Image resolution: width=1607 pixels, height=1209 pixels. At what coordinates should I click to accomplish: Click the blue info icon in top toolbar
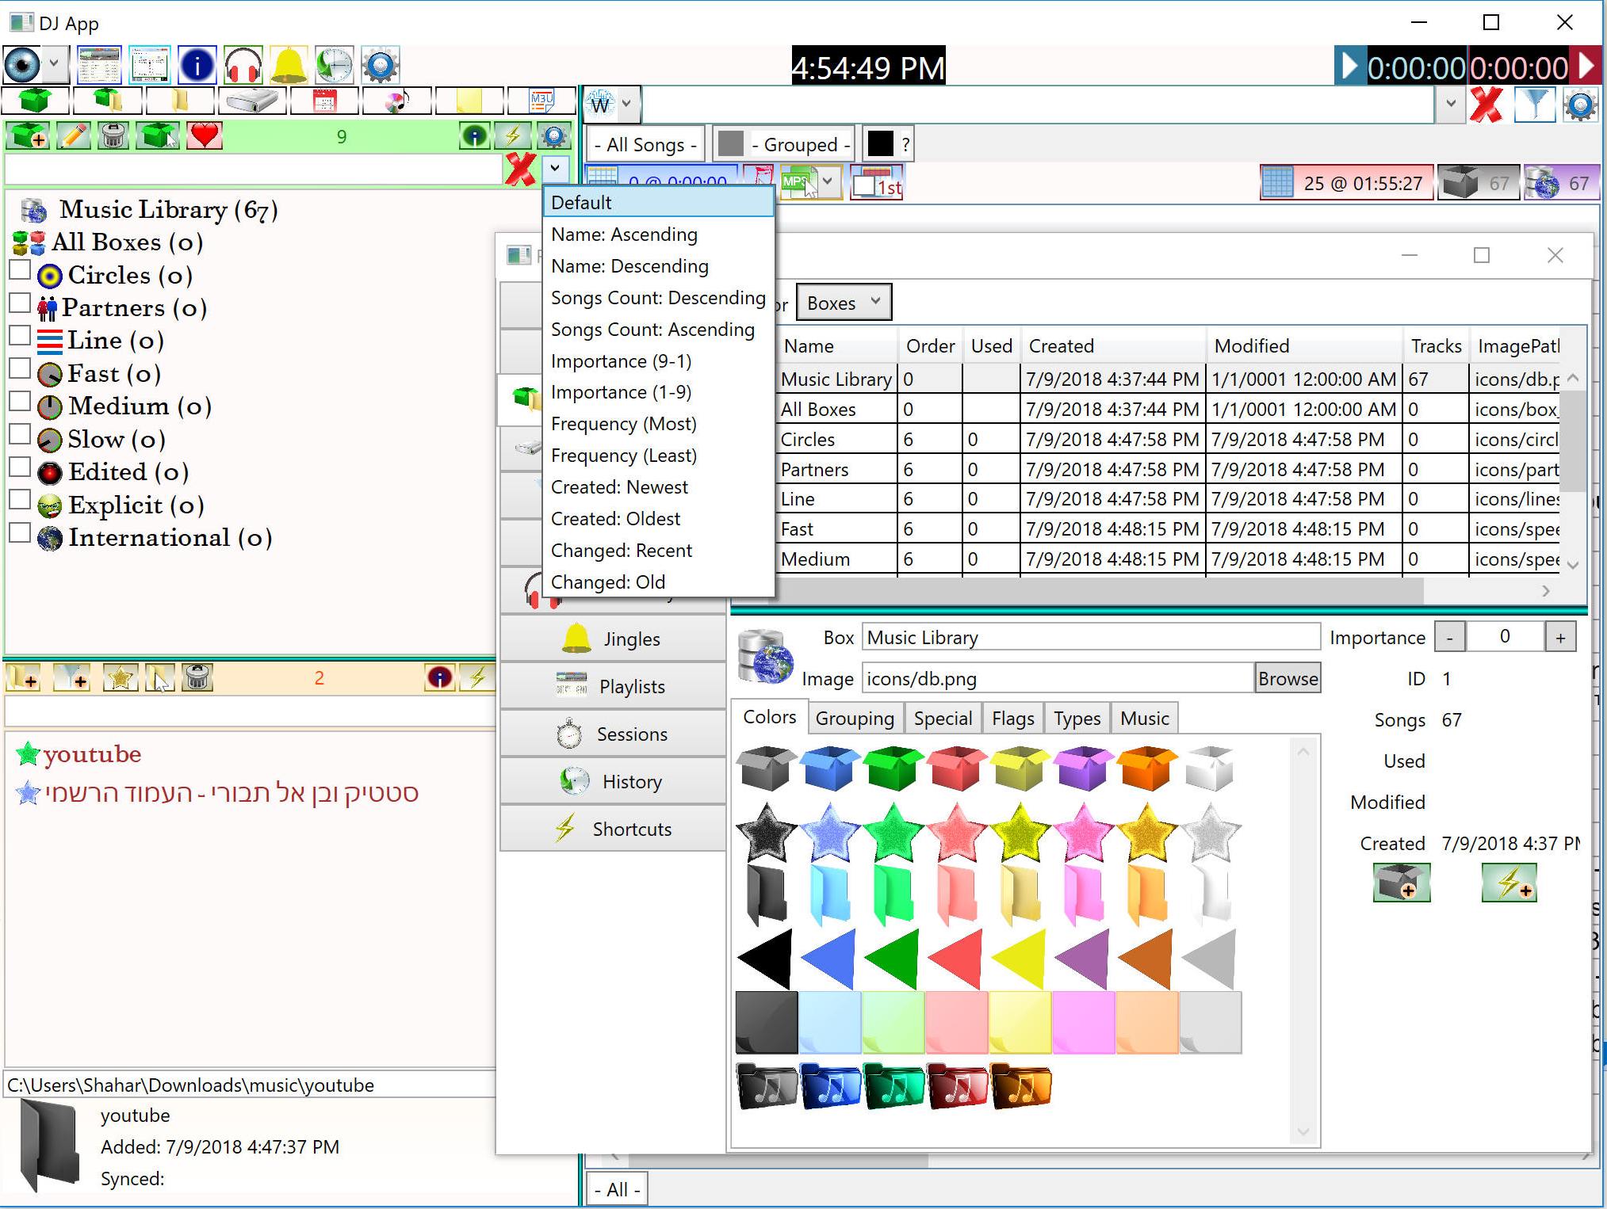[197, 65]
